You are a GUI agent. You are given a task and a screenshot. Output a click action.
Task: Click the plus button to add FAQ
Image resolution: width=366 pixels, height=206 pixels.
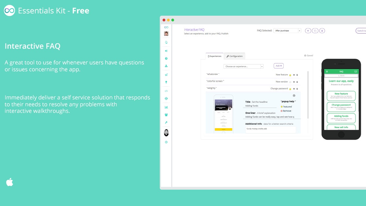click(x=308, y=31)
